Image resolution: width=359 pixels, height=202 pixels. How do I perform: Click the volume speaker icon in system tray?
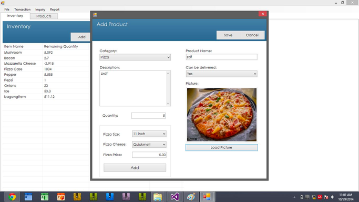[x=333, y=197]
